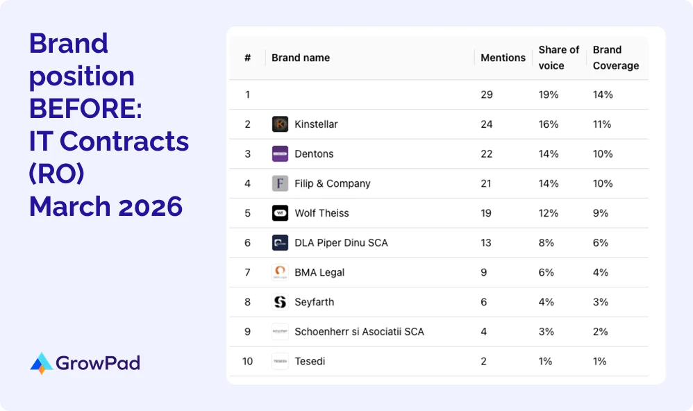Click the March 2026 heading text
The width and height of the screenshot is (693, 411).
click(106, 206)
